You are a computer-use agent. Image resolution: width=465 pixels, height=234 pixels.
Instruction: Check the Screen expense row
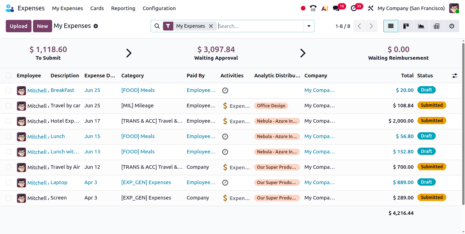click(9, 198)
